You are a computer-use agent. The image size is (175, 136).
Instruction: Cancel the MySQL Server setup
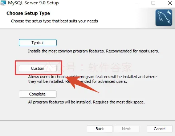coord(160,129)
